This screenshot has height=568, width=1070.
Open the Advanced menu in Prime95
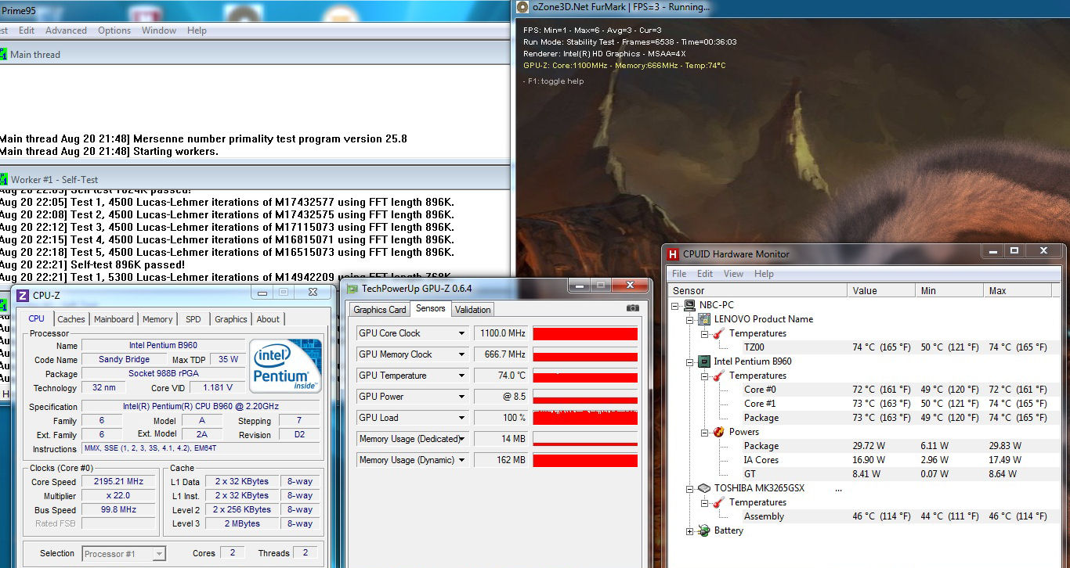click(66, 31)
